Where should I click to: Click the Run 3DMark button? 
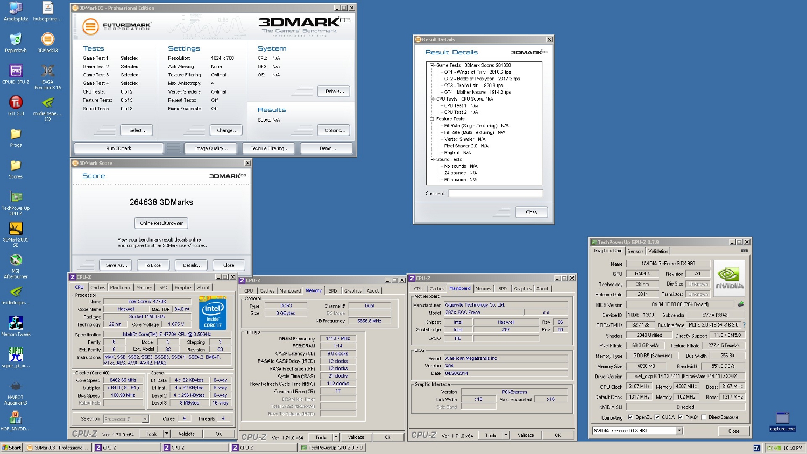tap(118, 148)
